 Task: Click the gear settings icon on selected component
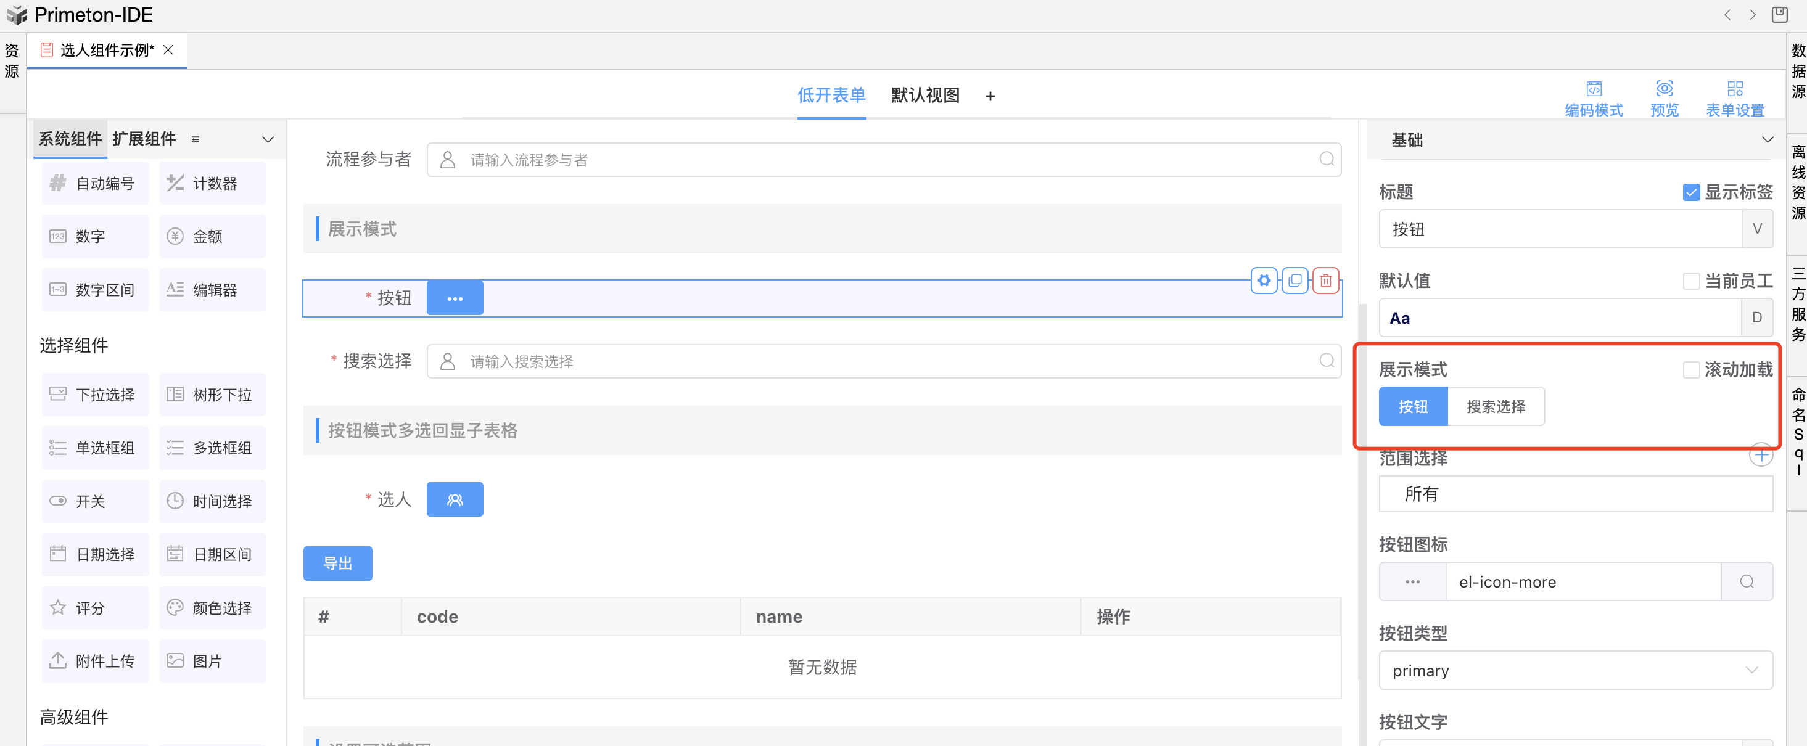coord(1263,281)
